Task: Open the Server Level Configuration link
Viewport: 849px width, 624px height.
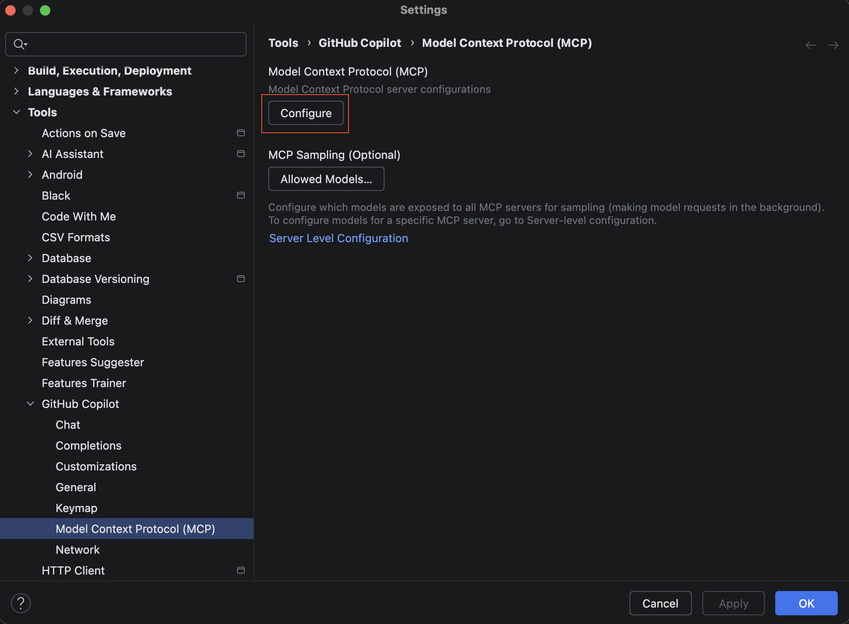Action: [338, 238]
